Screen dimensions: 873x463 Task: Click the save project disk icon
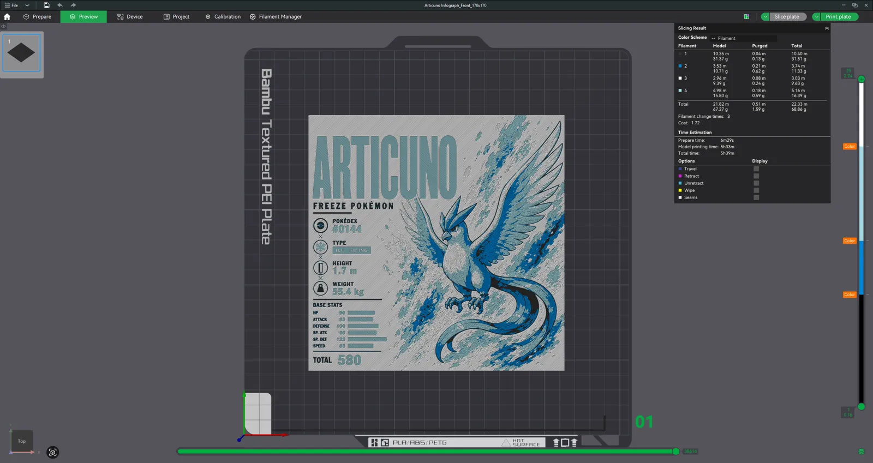pyautogui.click(x=46, y=5)
